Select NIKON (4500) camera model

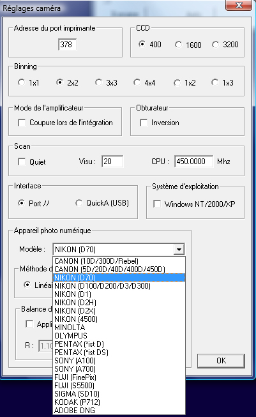tap(119, 319)
